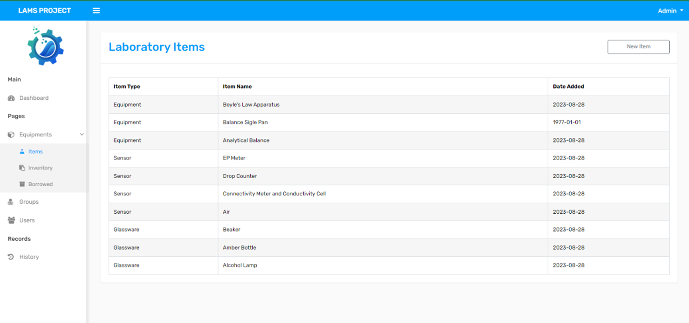Navigate to Groups page
The image size is (689, 323).
(29, 202)
